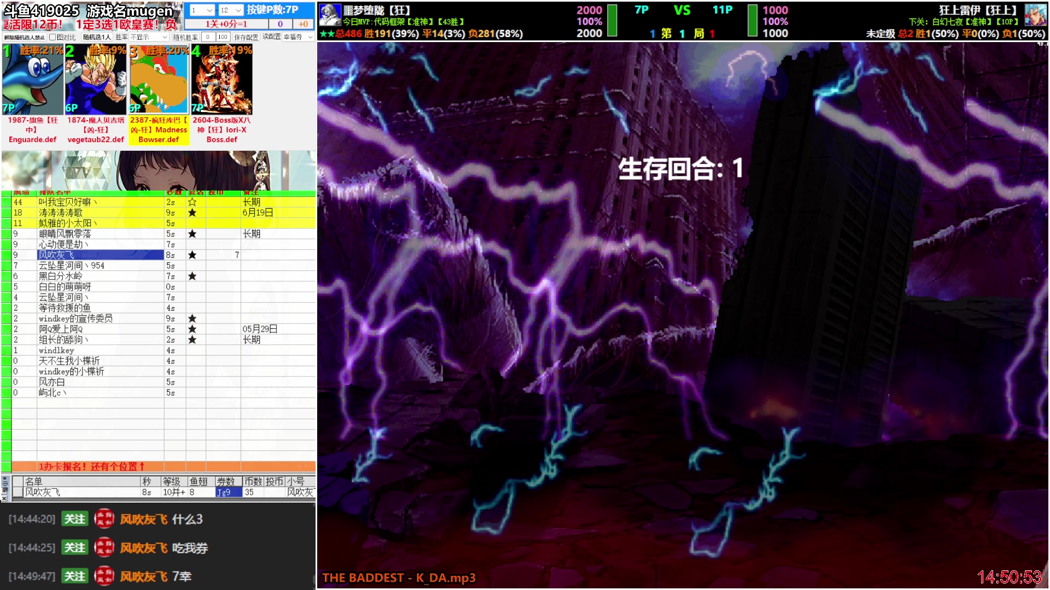Select the windlkey list entry
Screen dimensions: 1050x590
[101, 351]
